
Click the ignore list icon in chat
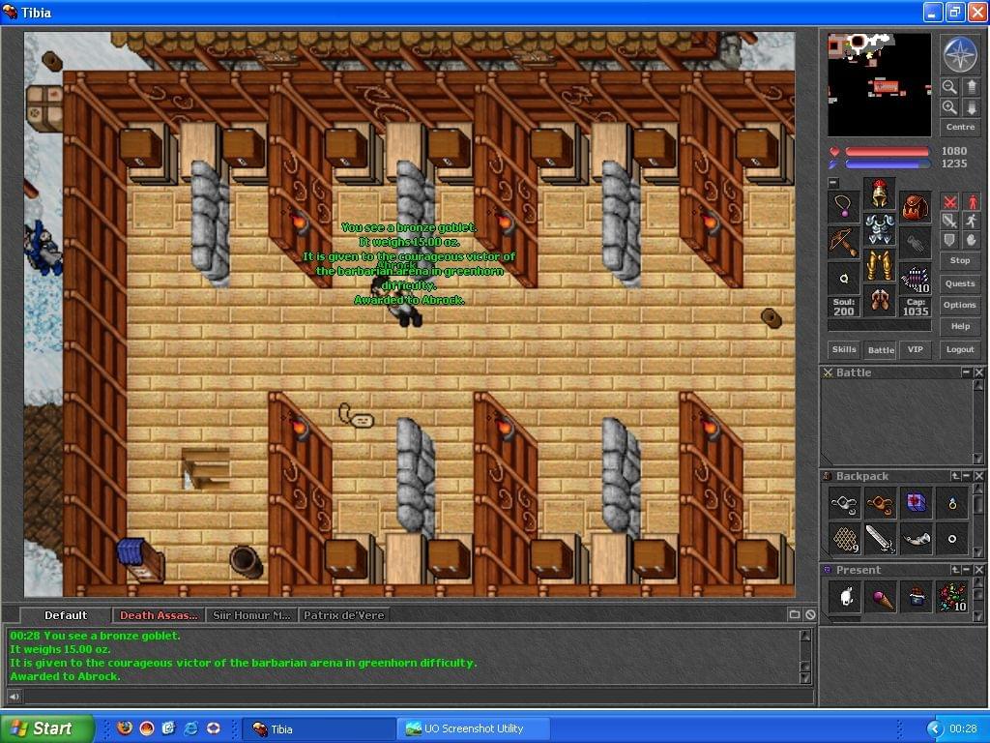(x=810, y=614)
